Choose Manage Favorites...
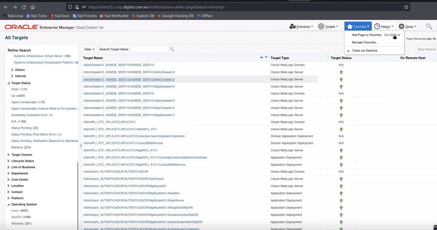The height and width of the screenshot is (230, 437). (365, 42)
